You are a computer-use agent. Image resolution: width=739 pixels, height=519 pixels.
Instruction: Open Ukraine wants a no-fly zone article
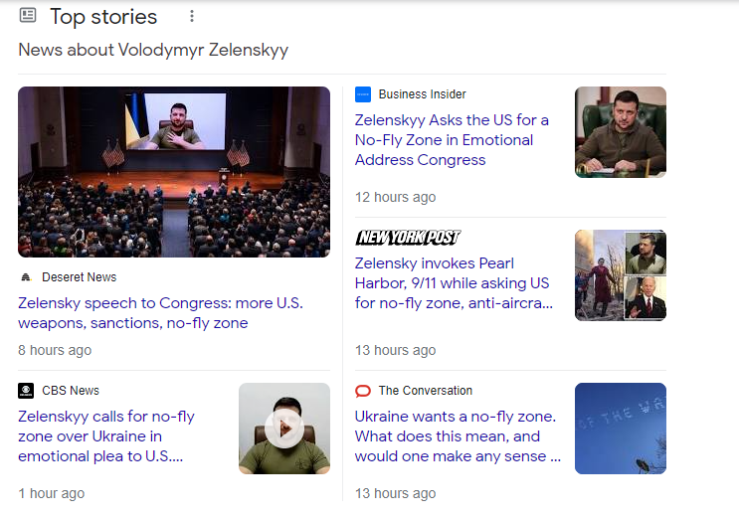tap(457, 436)
